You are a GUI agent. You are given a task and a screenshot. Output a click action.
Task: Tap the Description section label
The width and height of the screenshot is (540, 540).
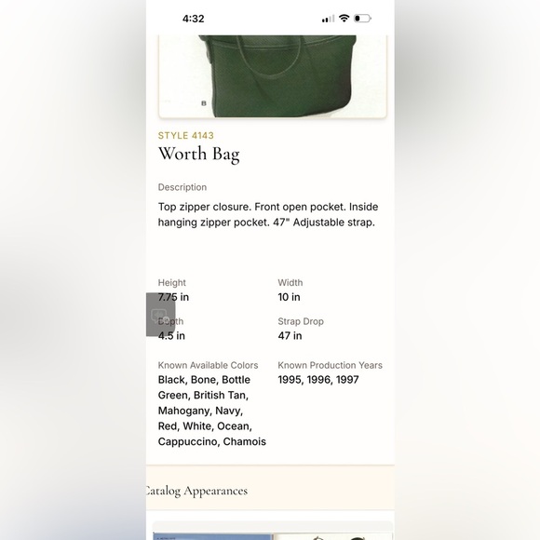[x=182, y=187]
